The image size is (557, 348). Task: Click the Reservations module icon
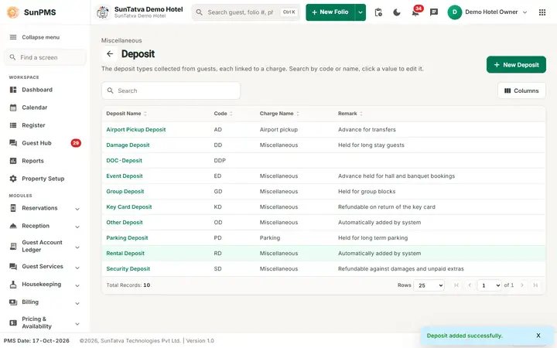tap(13, 208)
